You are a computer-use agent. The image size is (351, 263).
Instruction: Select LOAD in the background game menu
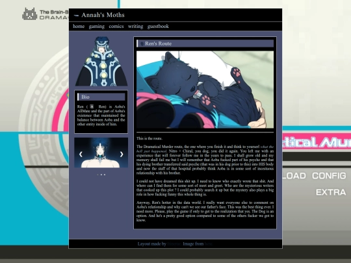[x=294, y=176]
